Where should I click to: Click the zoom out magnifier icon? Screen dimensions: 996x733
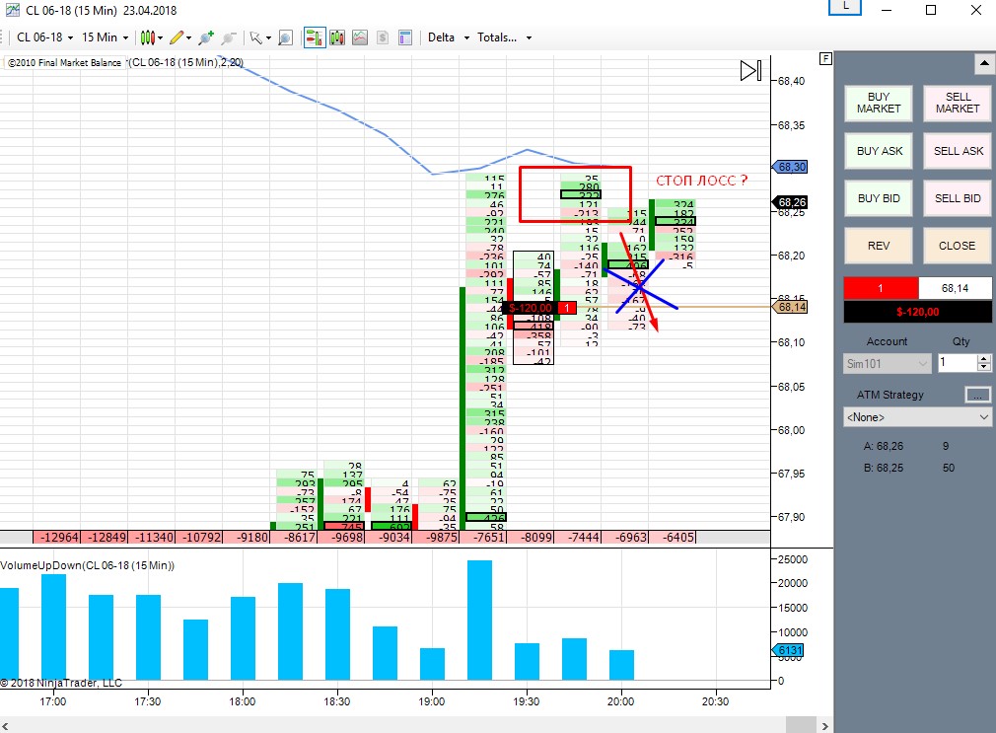(x=229, y=38)
